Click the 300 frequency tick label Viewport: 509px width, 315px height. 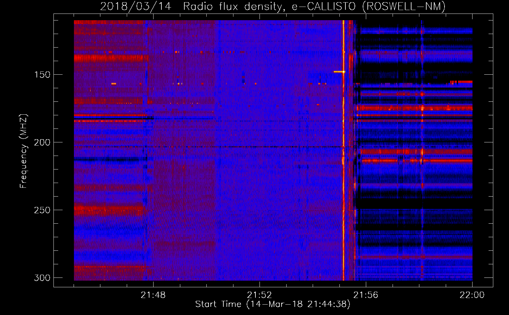[x=42, y=278]
